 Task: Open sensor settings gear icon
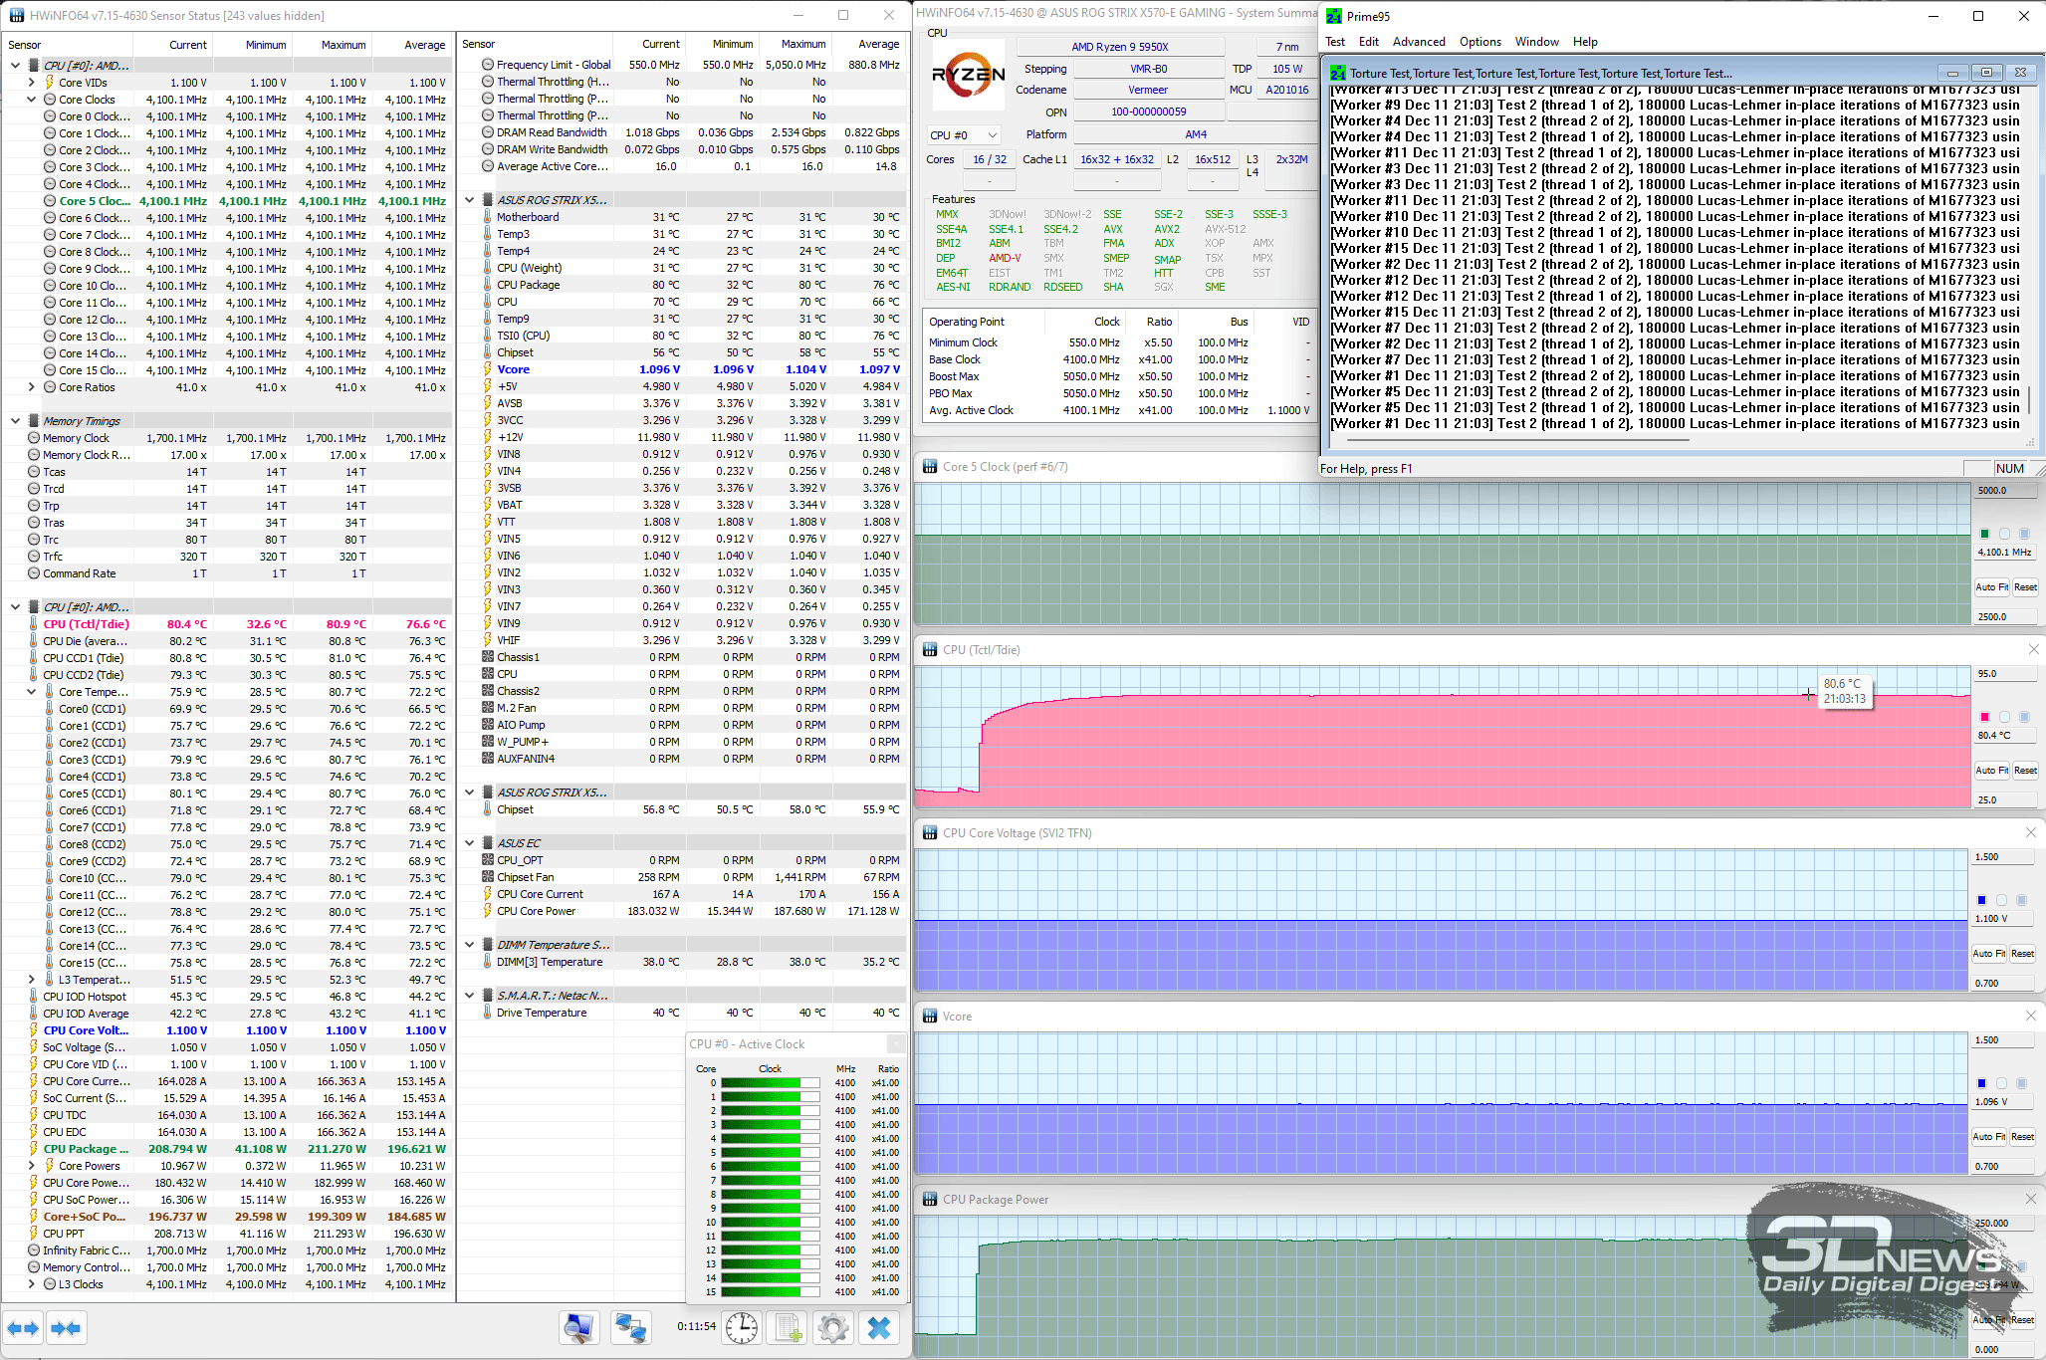[x=832, y=1327]
